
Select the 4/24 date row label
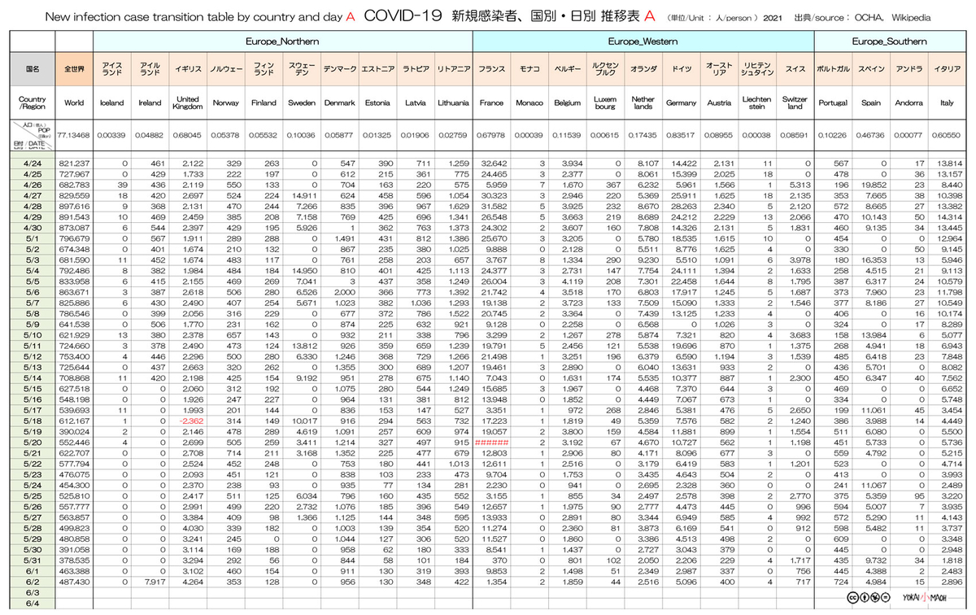tap(33, 164)
